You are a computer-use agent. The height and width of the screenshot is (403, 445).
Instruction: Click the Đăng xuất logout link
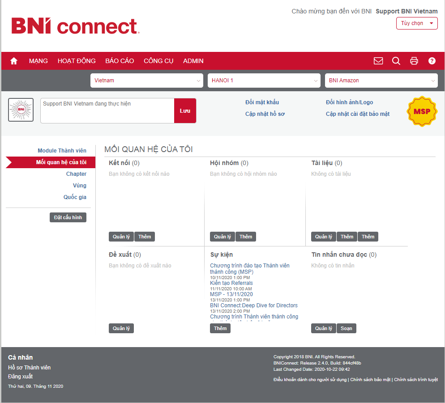click(20, 376)
